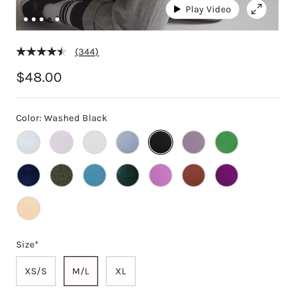Image resolution: width=295 pixels, height=295 pixels.
Task: Choose the pale lavender color swatch
Action: (62, 142)
